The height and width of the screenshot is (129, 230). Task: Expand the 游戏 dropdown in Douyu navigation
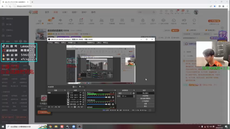pos(84,12)
